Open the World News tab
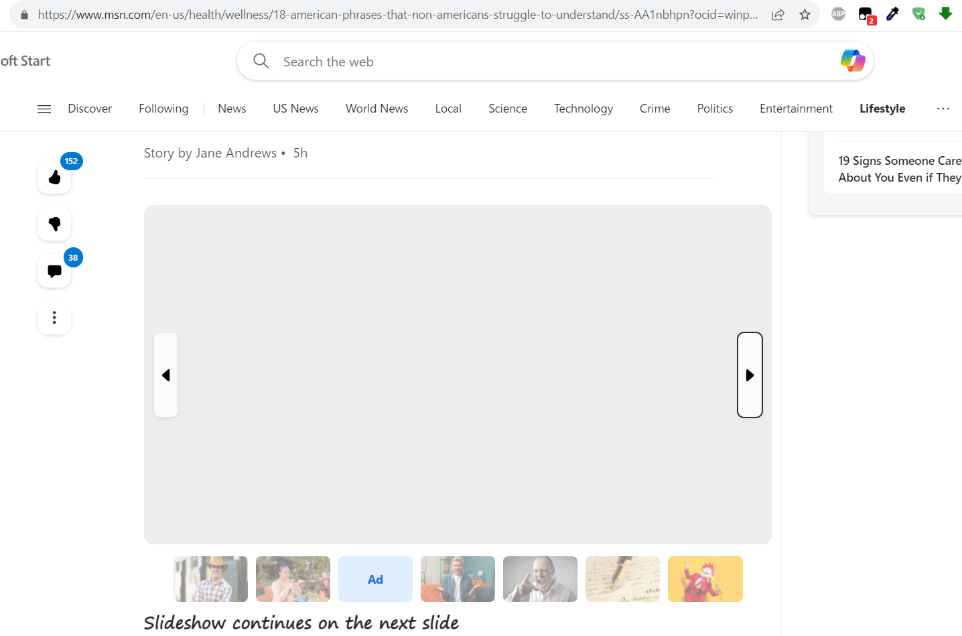 point(376,109)
